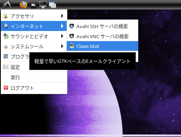Open the システムツール menu entry

[x=34, y=46]
